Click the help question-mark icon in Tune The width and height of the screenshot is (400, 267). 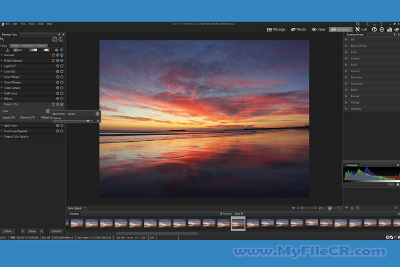coord(56,50)
